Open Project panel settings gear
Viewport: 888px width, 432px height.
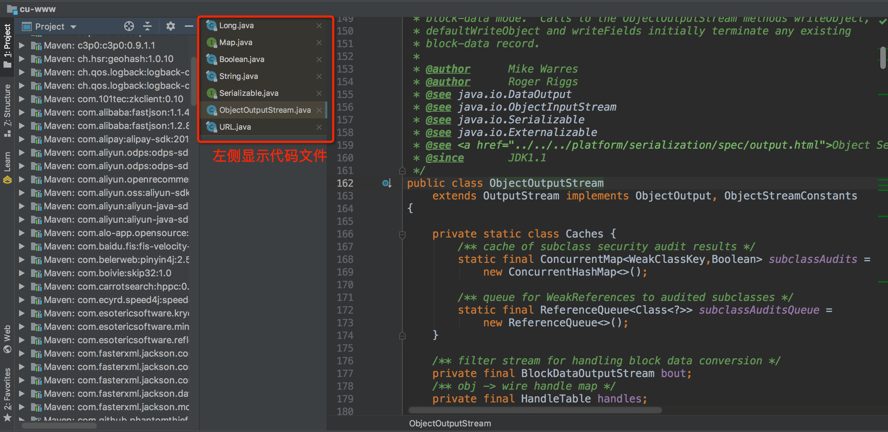point(171,26)
